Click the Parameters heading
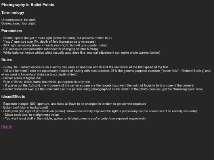This screenshot has width=214, height=160. 12,31
